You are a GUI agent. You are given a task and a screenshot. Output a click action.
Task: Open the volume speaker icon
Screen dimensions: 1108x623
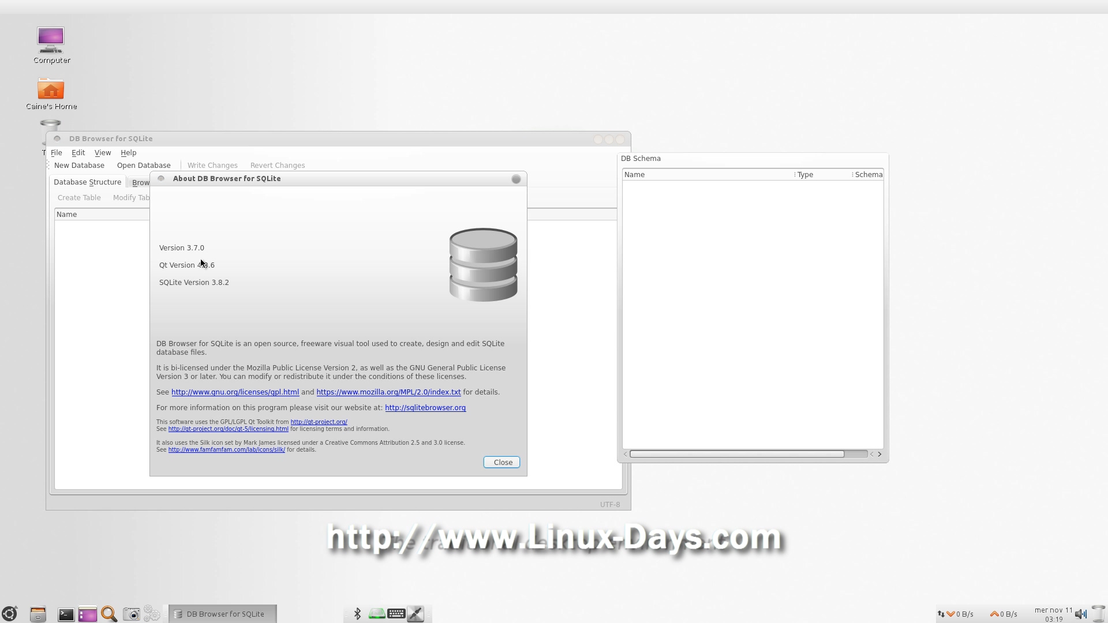click(x=1081, y=614)
